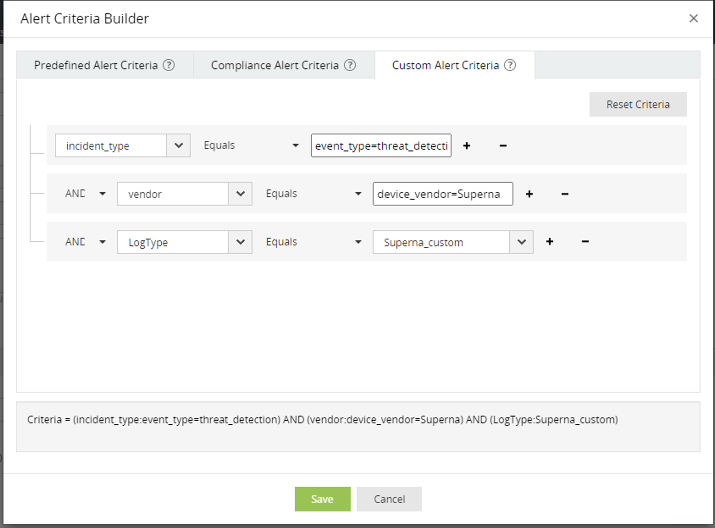Save the alert criteria
This screenshot has height=528, width=715.
(x=322, y=499)
